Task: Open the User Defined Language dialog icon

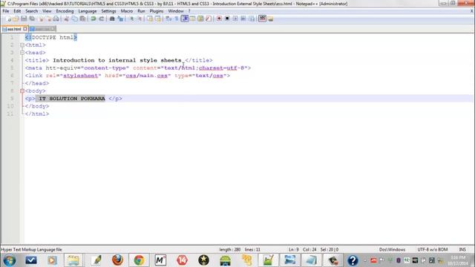Action: pyautogui.click(x=193, y=19)
